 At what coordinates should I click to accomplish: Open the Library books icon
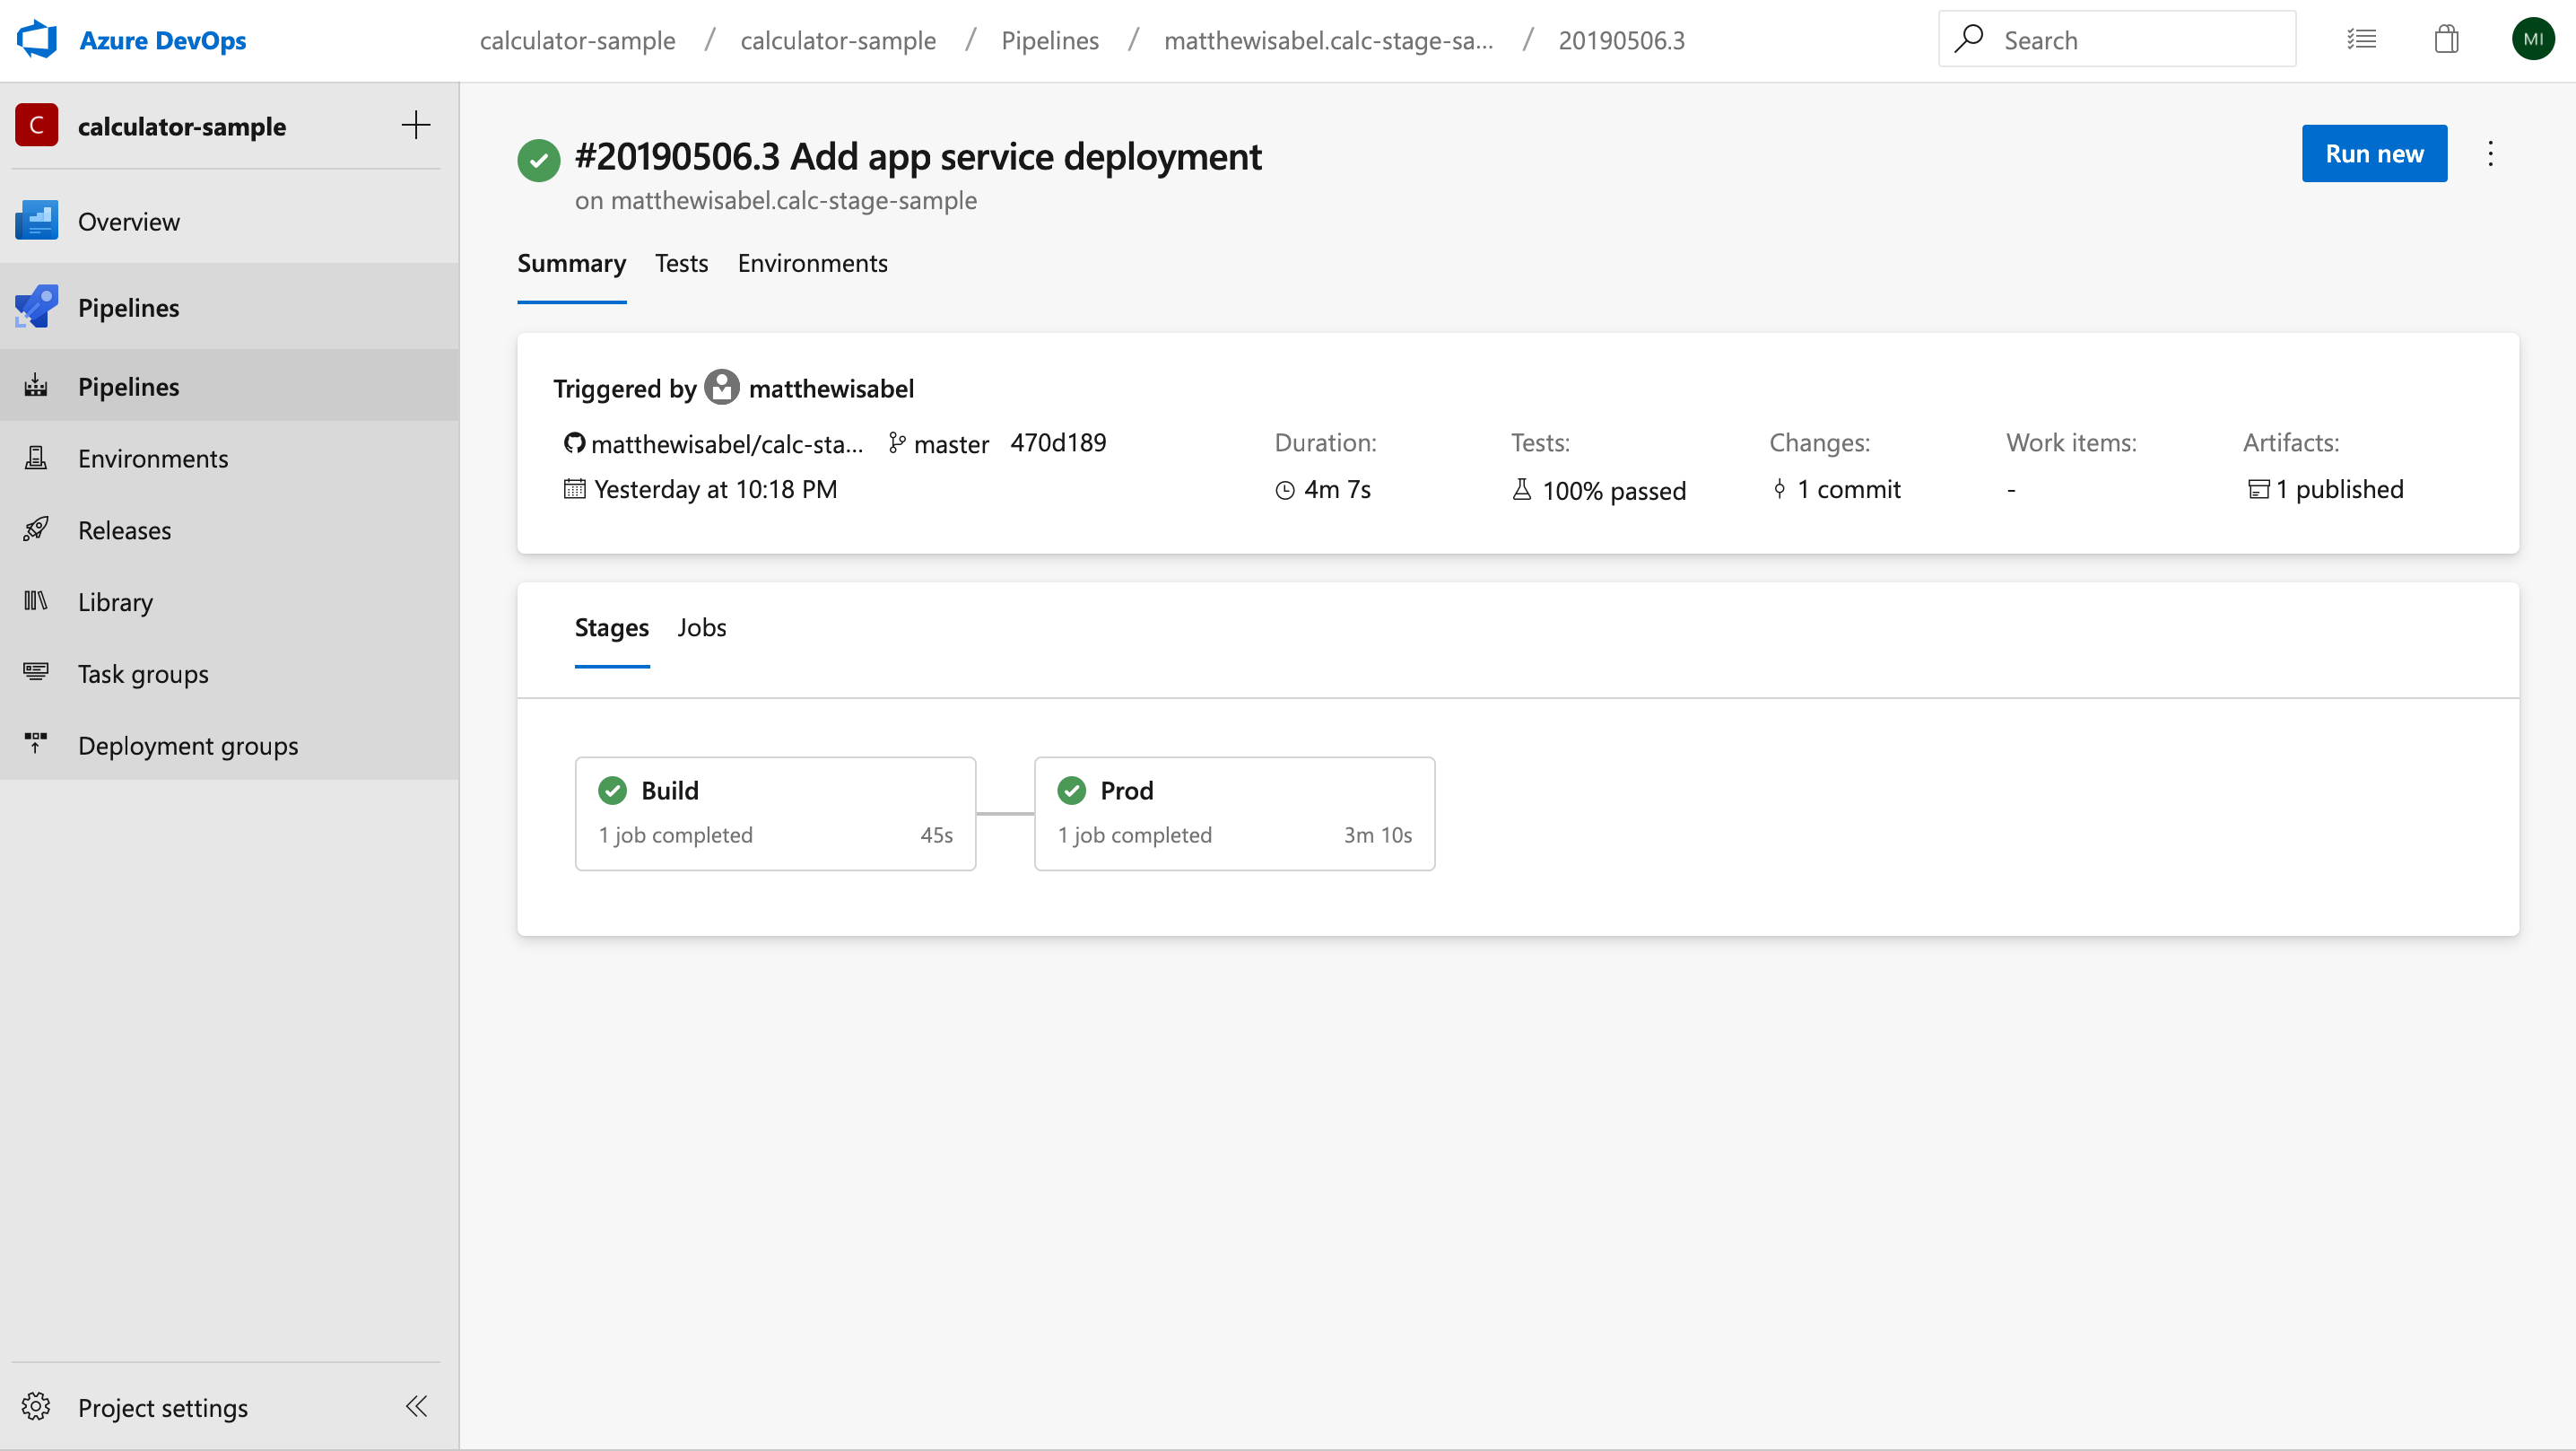click(36, 601)
